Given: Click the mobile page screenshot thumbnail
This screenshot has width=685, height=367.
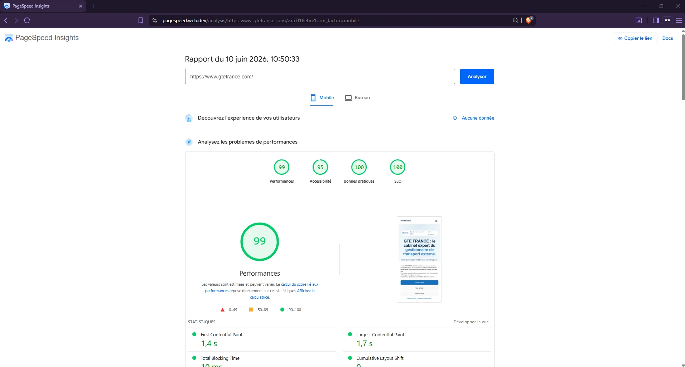Looking at the screenshot, I should (x=419, y=259).
